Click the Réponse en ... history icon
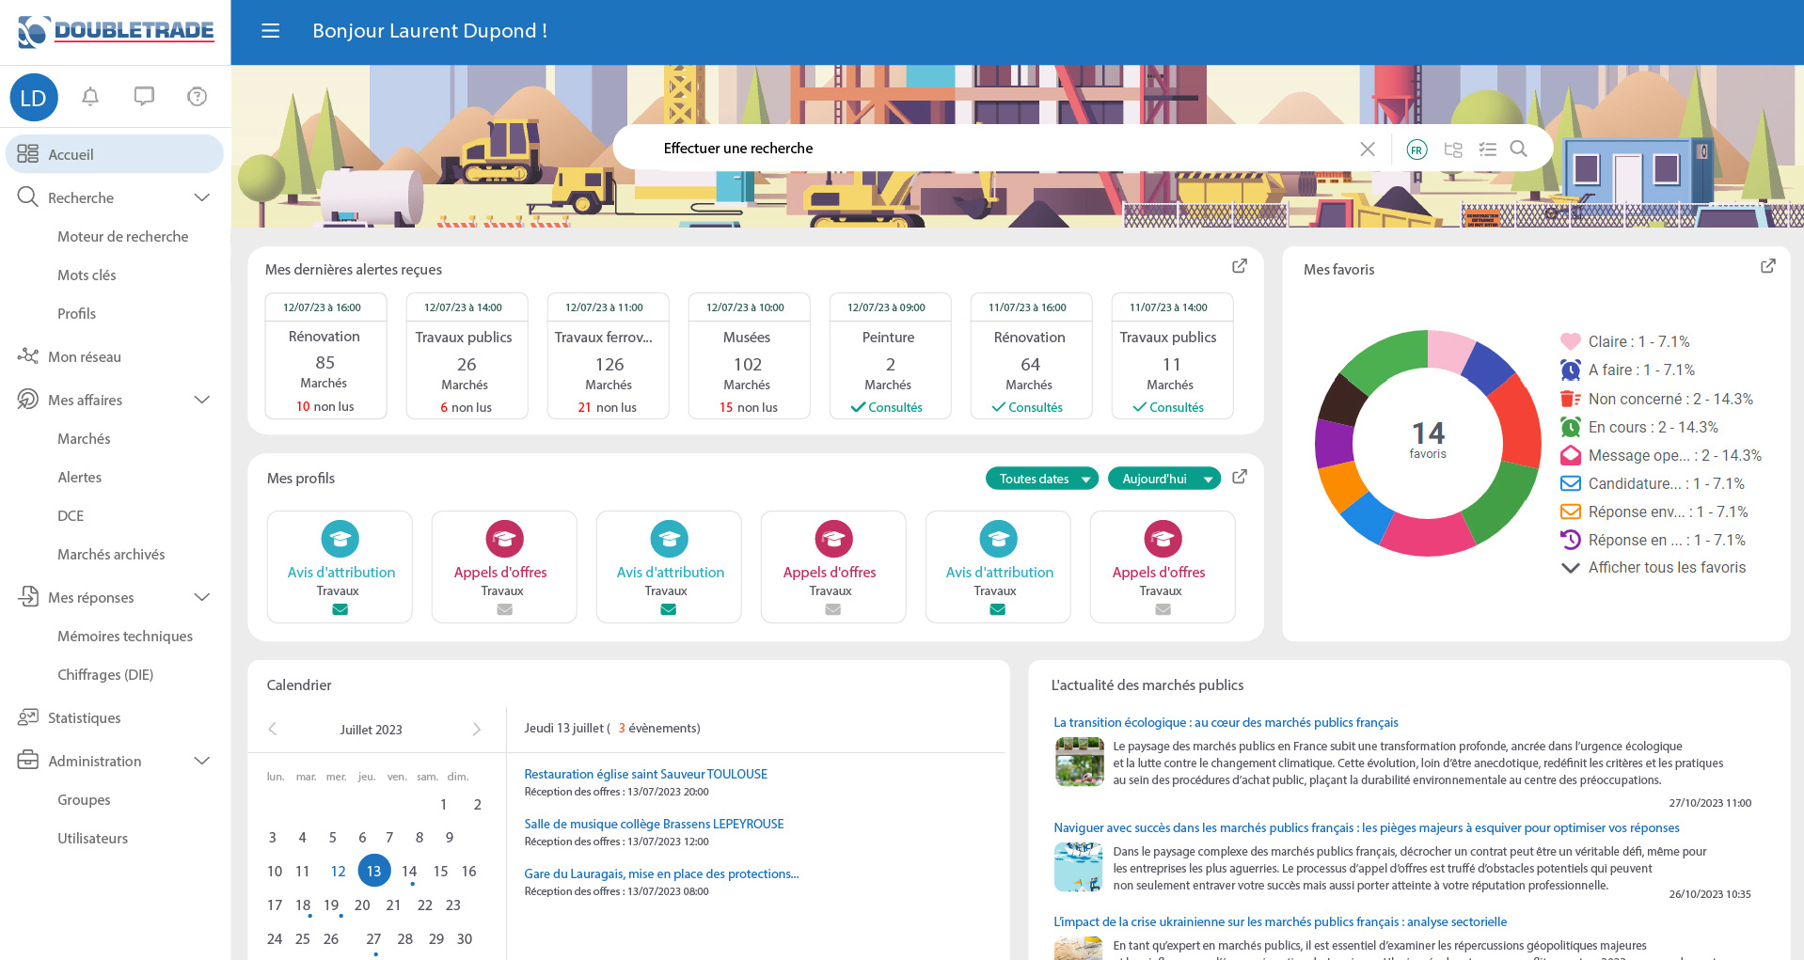The image size is (1804, 960). [x=1571, y=540]
